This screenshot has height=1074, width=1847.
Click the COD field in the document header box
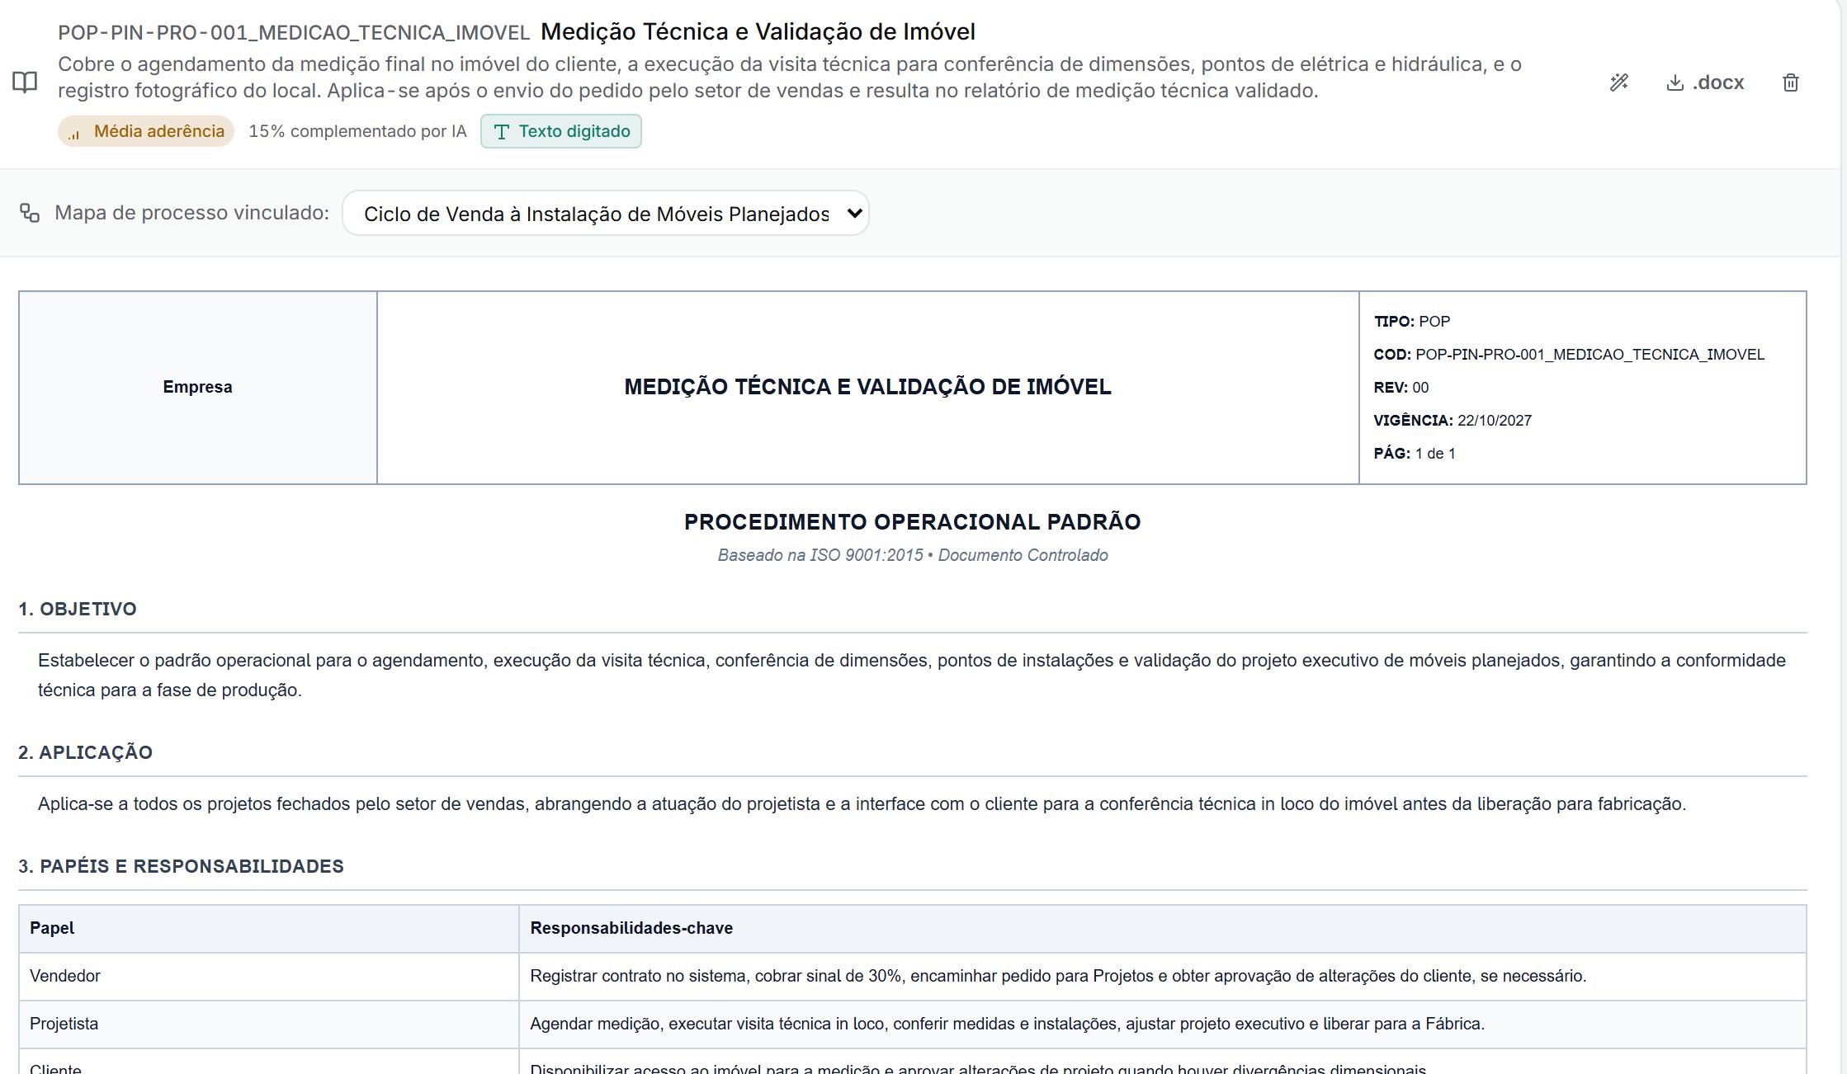1569,355
